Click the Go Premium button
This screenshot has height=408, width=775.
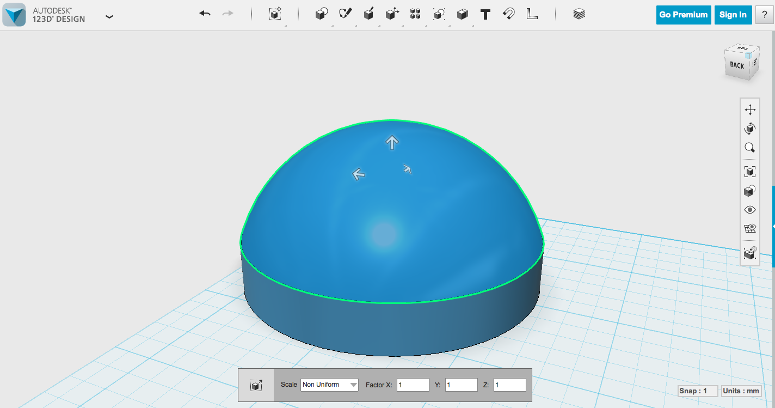[683, 15]
